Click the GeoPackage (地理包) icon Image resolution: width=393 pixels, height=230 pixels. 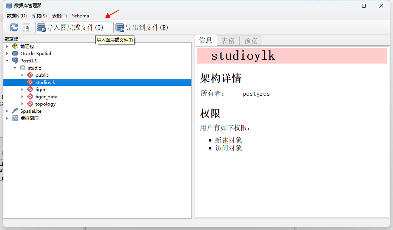tap(15, 46)
